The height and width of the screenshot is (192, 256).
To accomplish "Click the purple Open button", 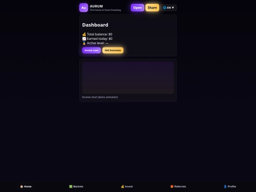I will (x=137, y=8).
